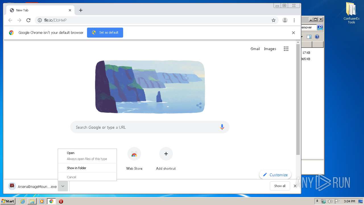Open Gmail link
The image size is (364, 205).
pos(255,49)
